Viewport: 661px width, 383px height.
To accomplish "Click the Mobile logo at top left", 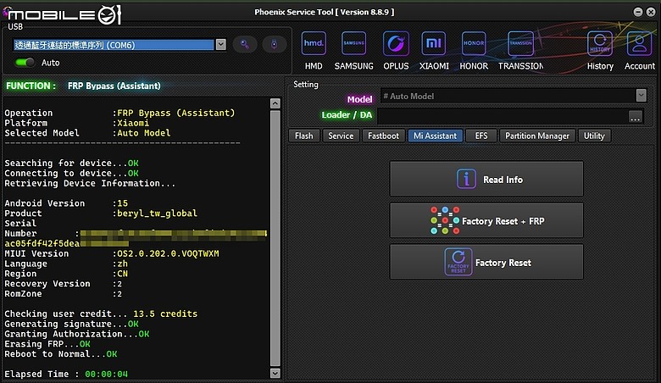I will (62, 15).
